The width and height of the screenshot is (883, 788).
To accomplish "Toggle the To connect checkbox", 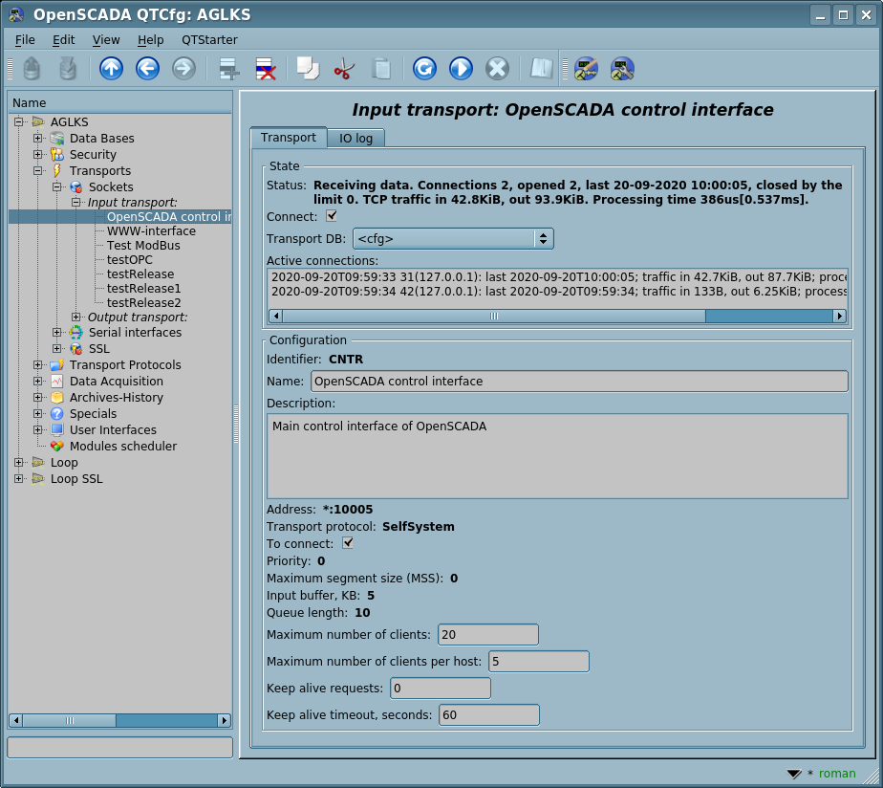I will point(348,543).
